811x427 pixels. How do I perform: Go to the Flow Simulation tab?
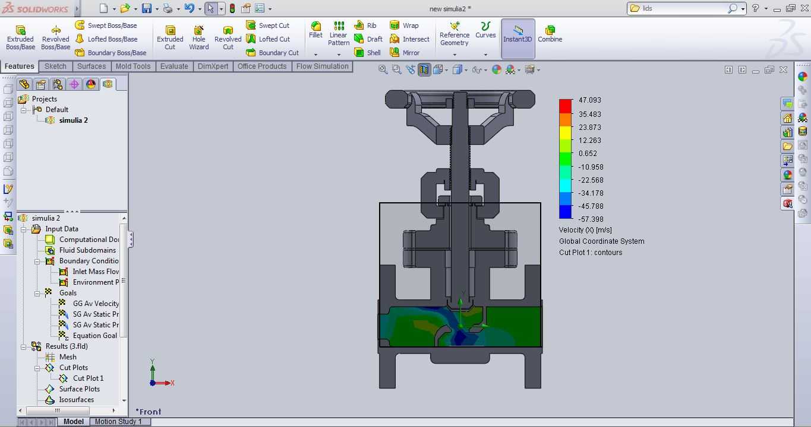tap(323, 66)
